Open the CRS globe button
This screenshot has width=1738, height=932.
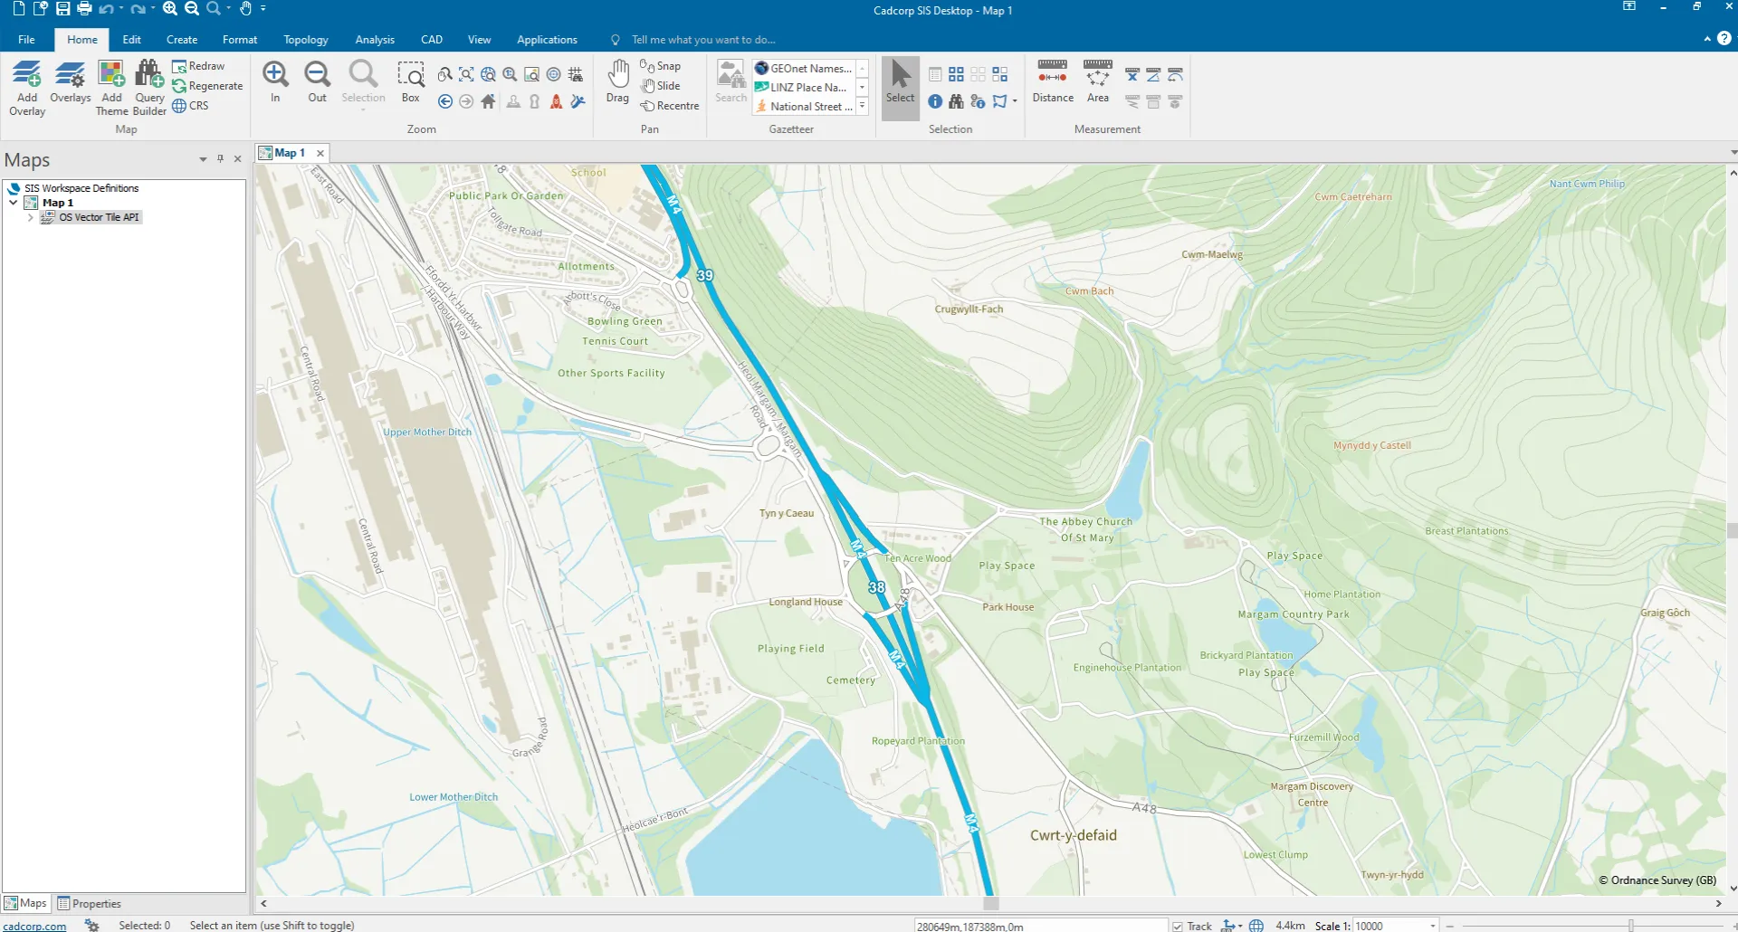click(x=190, y=106)
